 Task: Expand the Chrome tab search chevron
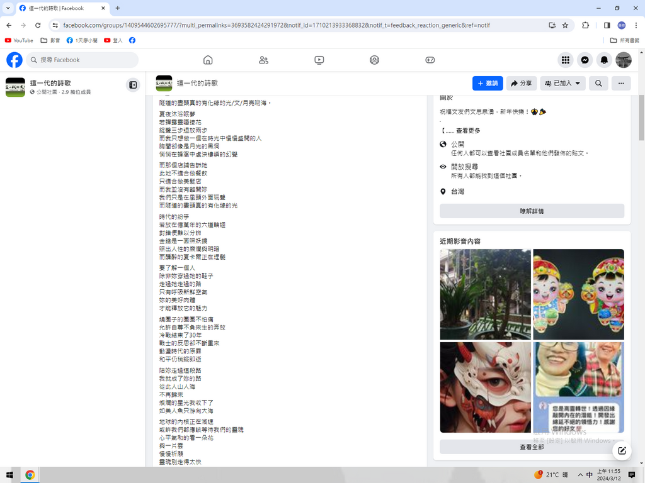[8, 8]
